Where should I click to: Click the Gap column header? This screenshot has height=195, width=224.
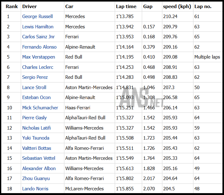[x=148, y=7]
